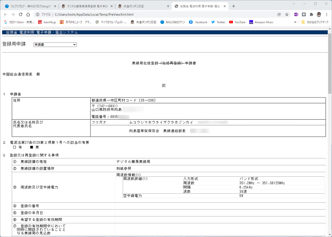Click the 有 checkbox under item 2
Viewport: 332px width, 237px height.
(x=15, y=147)
